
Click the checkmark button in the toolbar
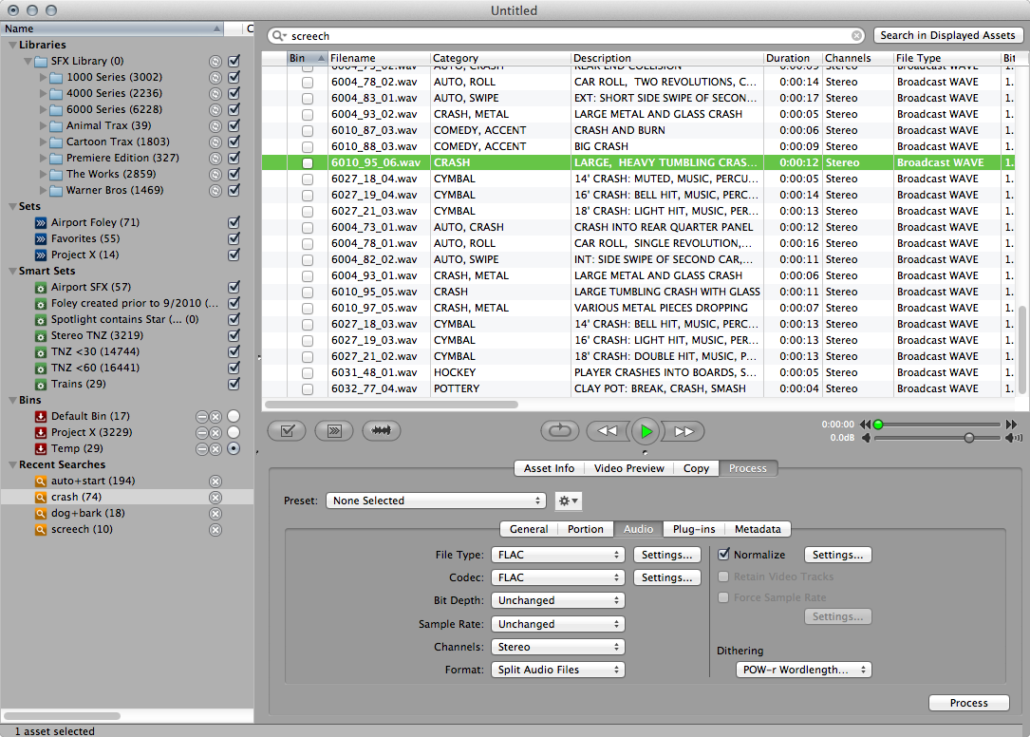[x=287, y=430]
